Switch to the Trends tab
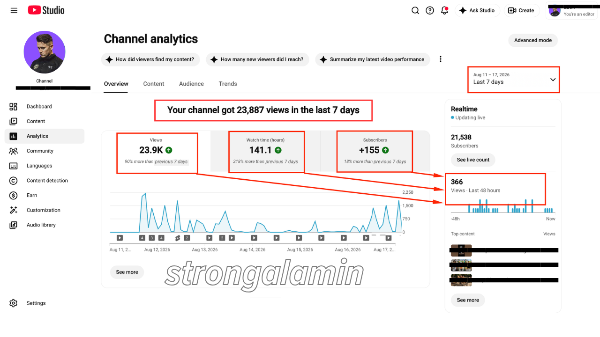Screen dimensions: 600x337 coord(228,84)
